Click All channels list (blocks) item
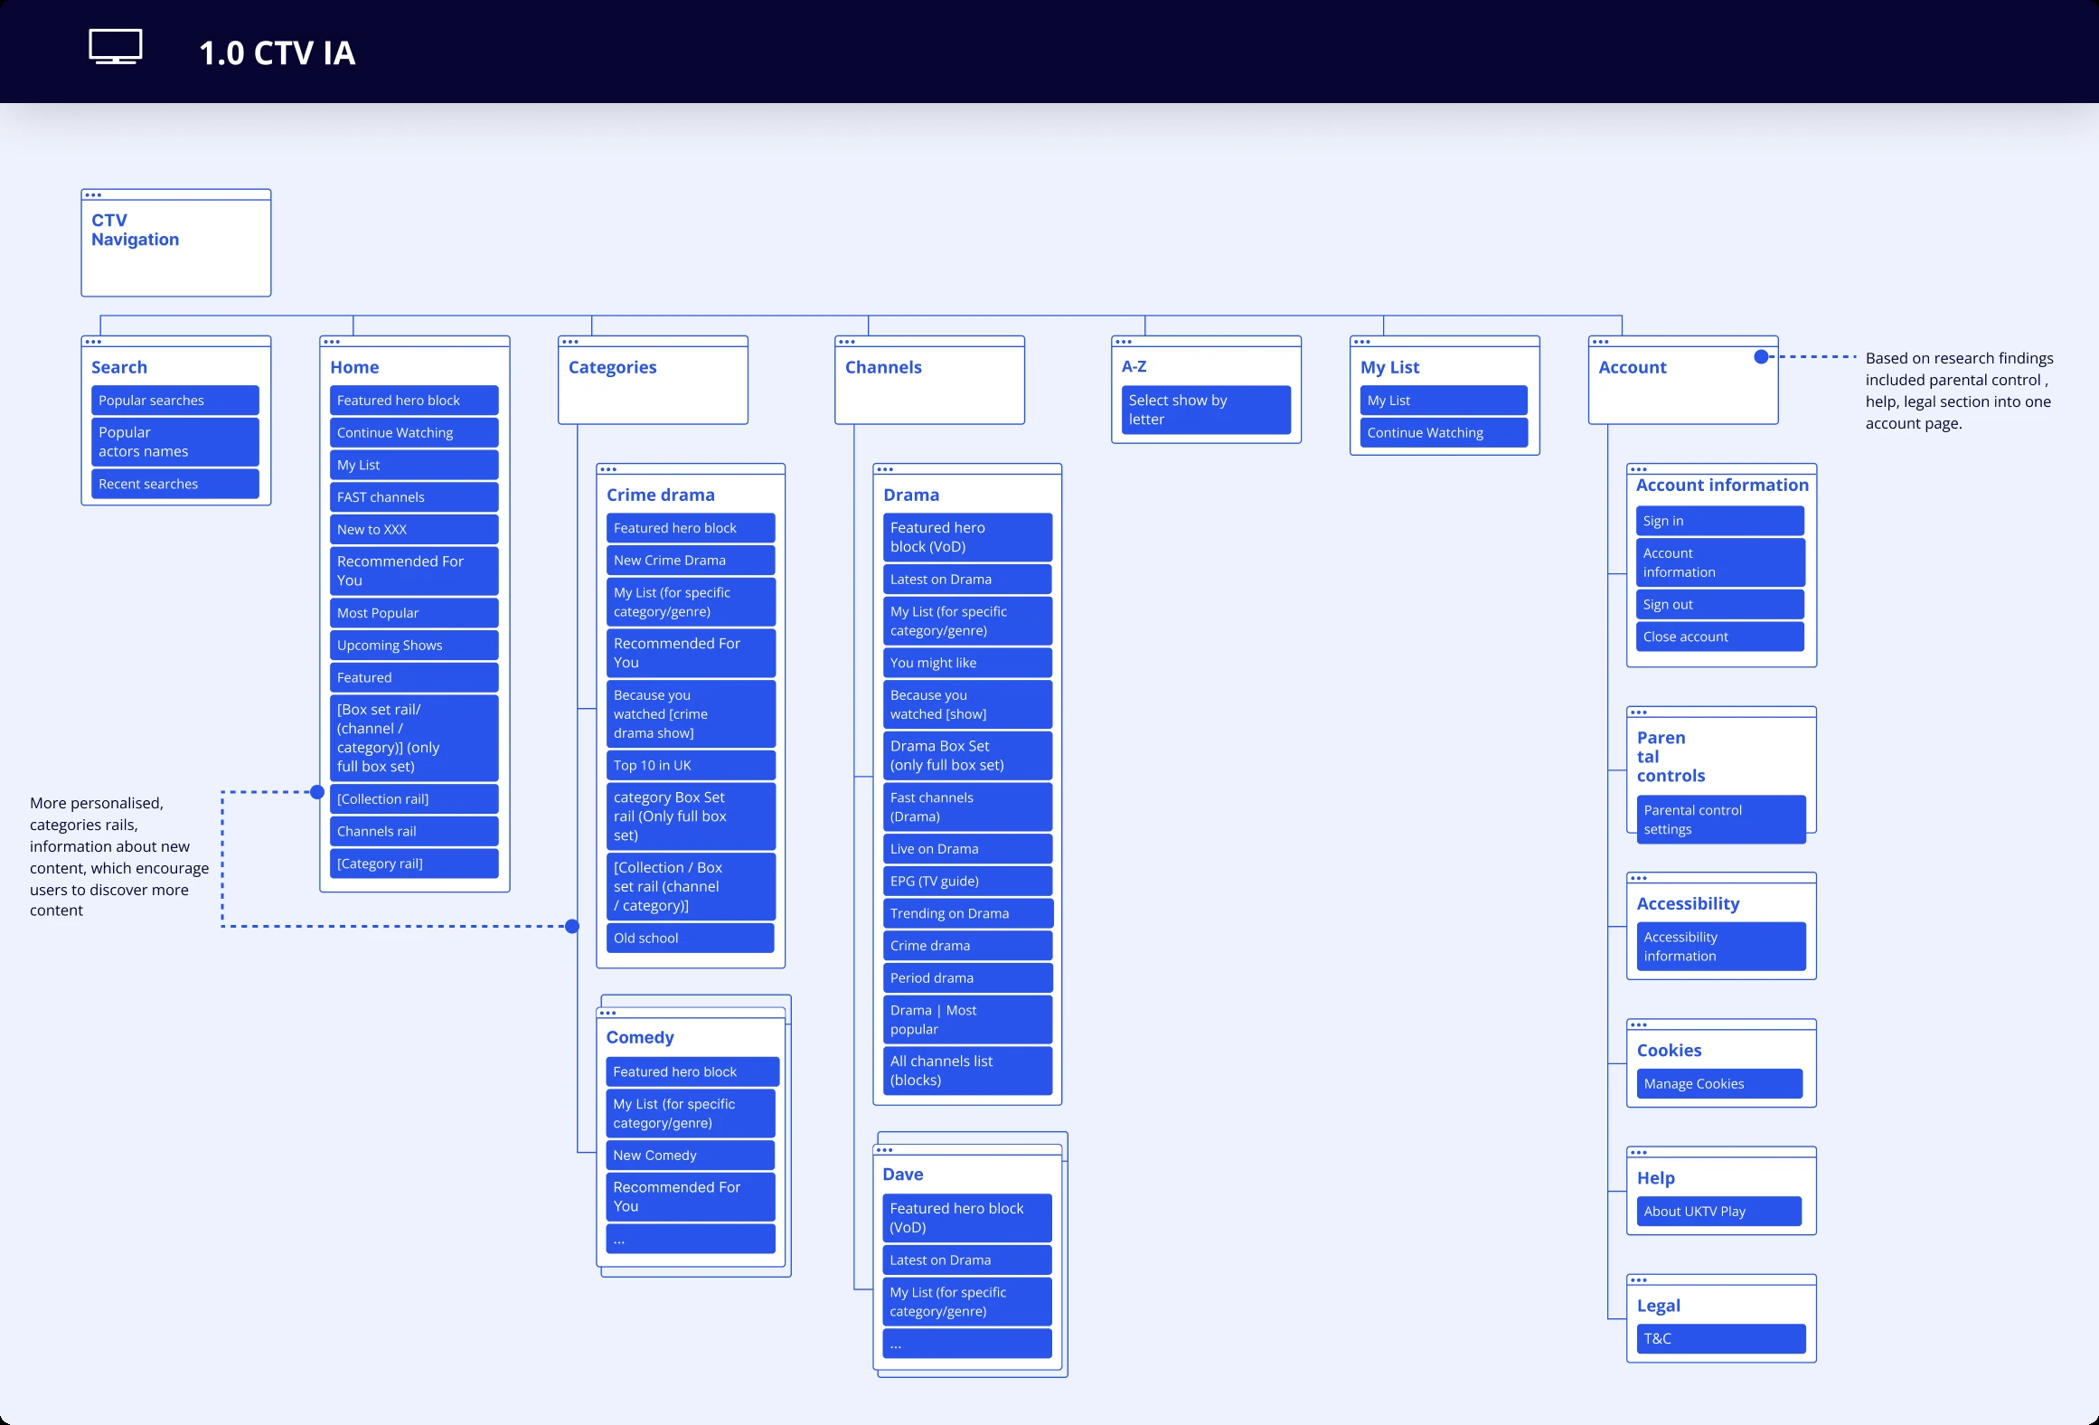The height and width of the screenshot is (1425, 2099). 967,1071
